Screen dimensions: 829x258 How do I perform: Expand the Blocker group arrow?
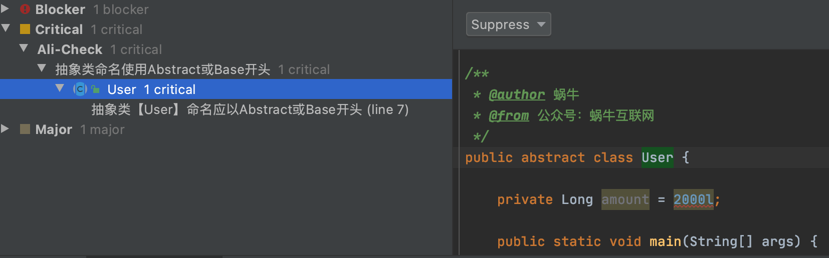pos(5,8)
